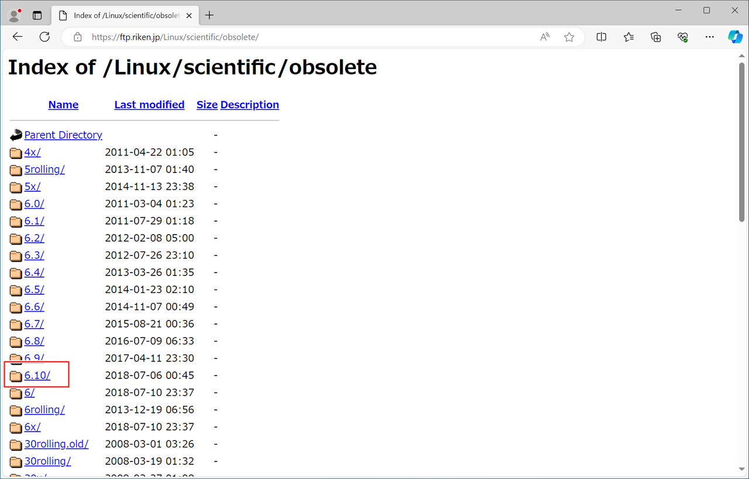The width and height of the screenshot is (749, 479).
Task: Sort the listing by Last modified
Action: pos(149,105)
